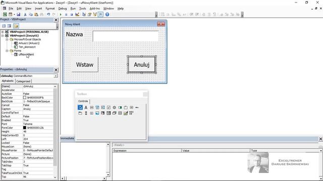This screenshot has width=323, height=181.
Task: Select the Frame control in Toolbox
Action: click(x=126, y=107)
